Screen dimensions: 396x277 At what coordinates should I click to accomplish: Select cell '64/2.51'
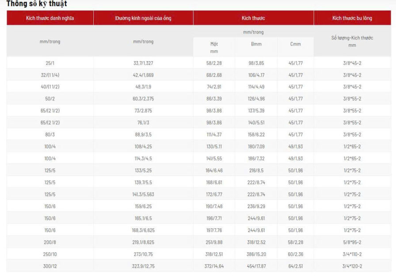(296, 266)
